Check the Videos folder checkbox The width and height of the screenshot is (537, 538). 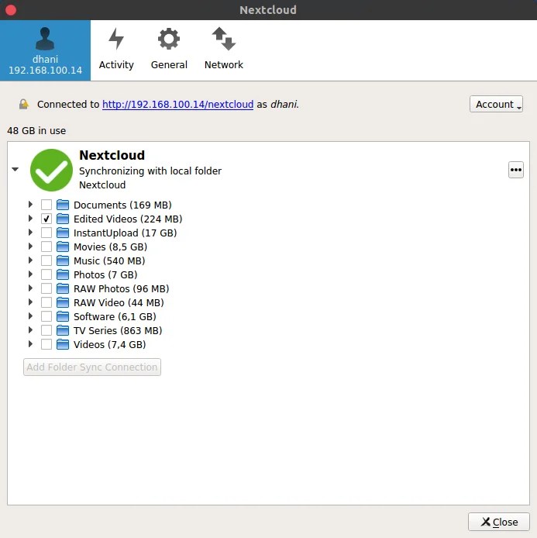coord(46,344)
